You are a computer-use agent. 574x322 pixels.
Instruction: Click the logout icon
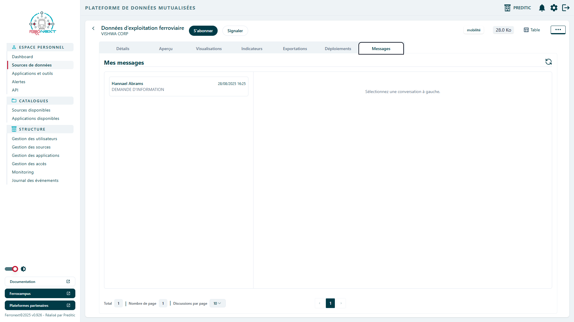(566, 8)
